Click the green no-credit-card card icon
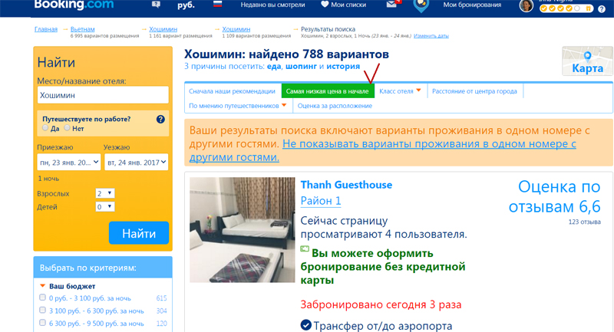The height and width of the screenshot is (332, 614). pos(305,248)
